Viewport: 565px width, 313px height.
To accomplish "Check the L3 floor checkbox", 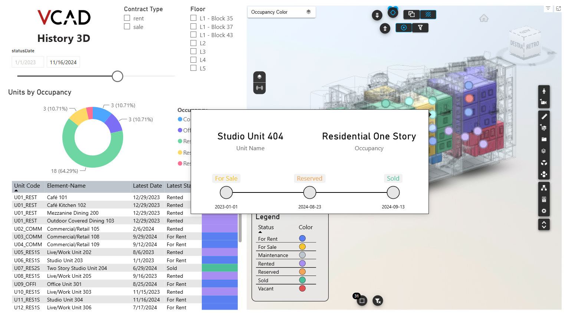I will click(193, 51).
